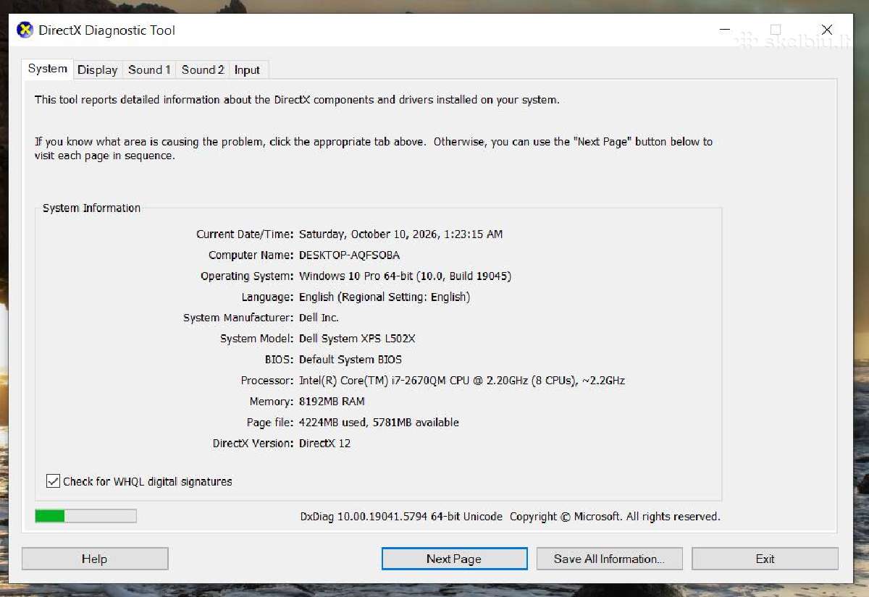869x597 pixels.
Task: Maximize the DirectX Diagnostic Tool window
Action: [776, 30]
